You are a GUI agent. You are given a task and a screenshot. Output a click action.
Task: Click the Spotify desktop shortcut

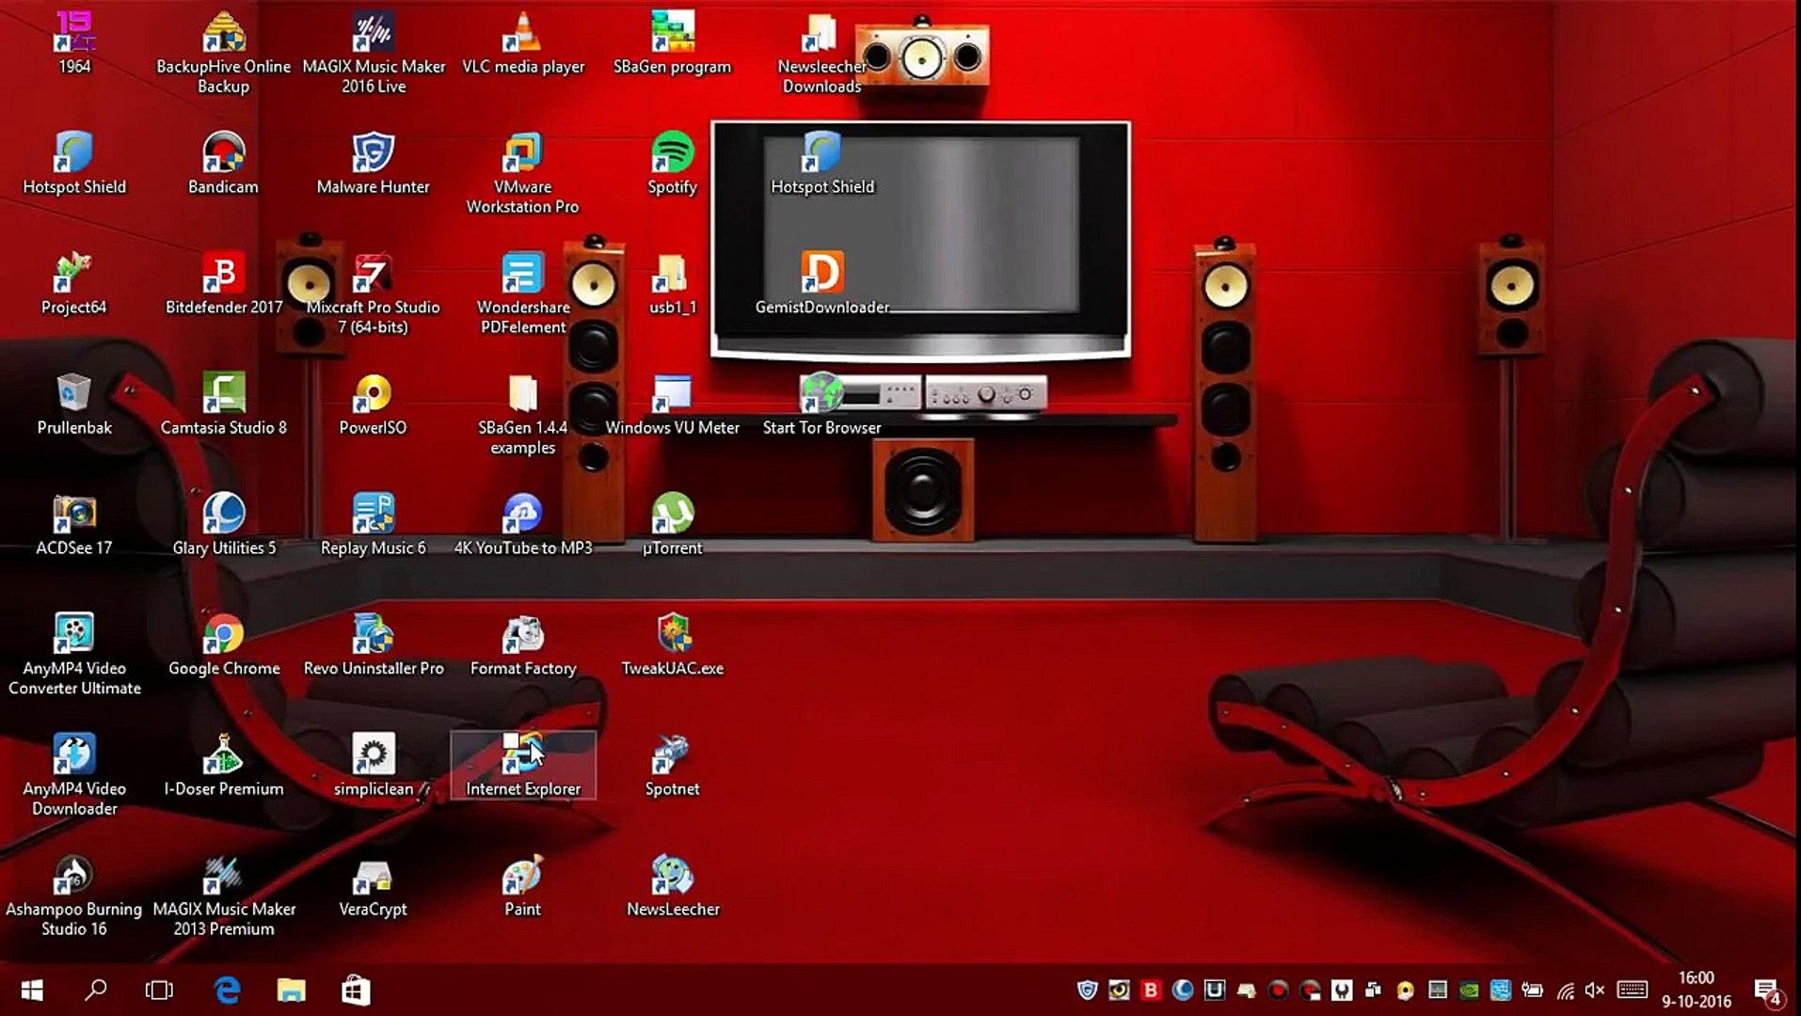[672, 154]
